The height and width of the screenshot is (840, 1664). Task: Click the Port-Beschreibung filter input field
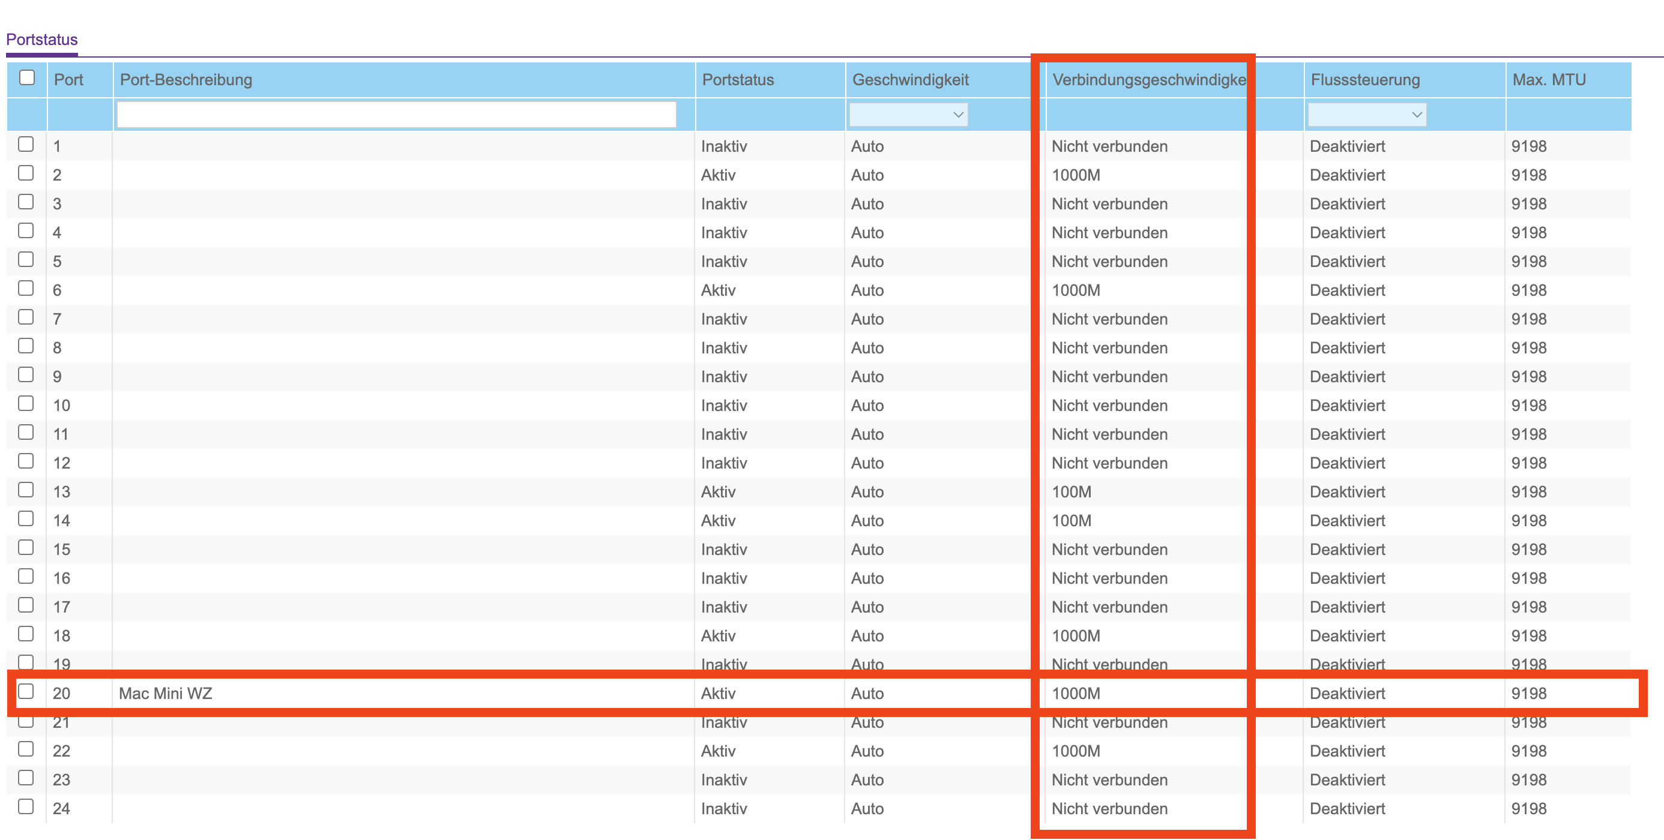click(x=396, y=115)
